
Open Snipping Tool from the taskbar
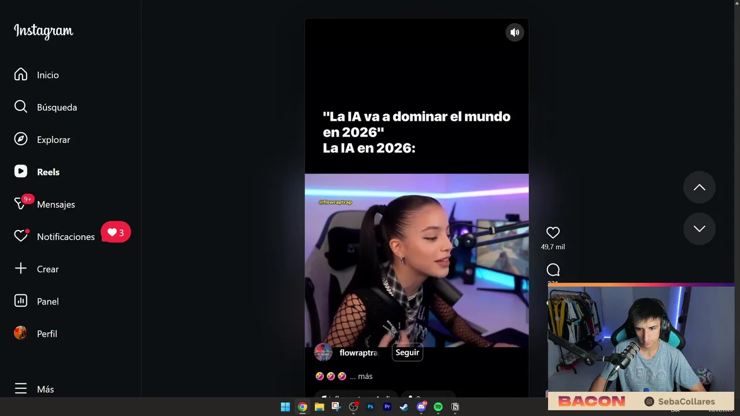click(336, 407)
